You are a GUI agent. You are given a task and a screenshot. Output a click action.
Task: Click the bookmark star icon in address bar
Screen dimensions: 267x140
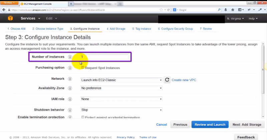161,10
